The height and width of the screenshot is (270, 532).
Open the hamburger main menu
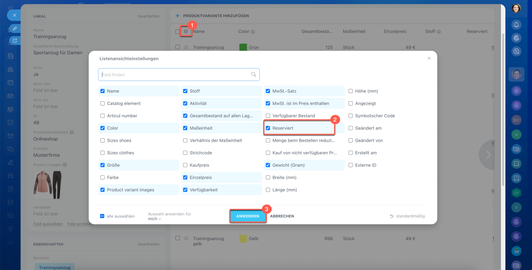[x=10, y=8]
